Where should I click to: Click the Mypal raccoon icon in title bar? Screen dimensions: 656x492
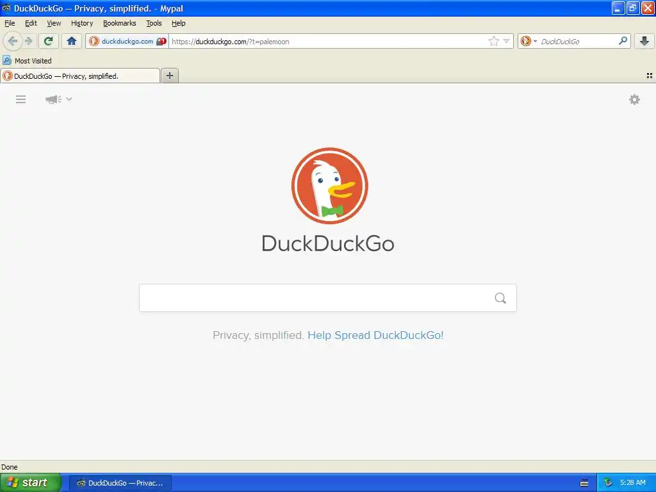tap(6, 8)
